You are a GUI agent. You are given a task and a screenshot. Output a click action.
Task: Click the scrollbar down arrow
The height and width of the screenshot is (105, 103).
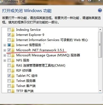pos(100,91)
